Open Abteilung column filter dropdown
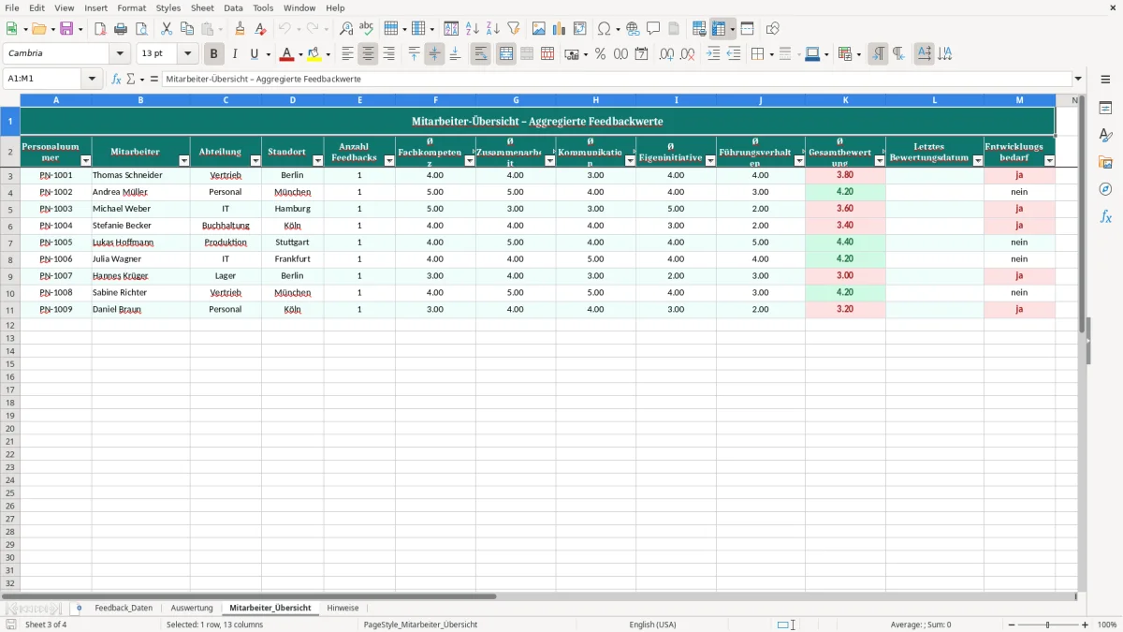Screen dimensions: 1123x632 [255, 161]
